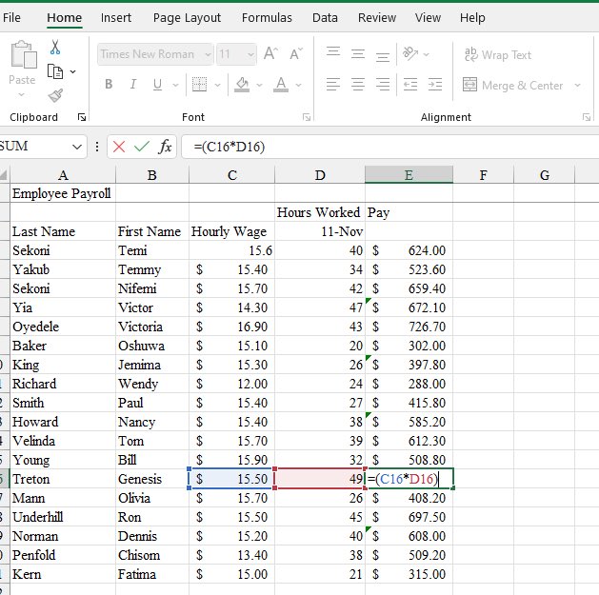Open the Name Box dropdown showing SUM

coord(77,147)
